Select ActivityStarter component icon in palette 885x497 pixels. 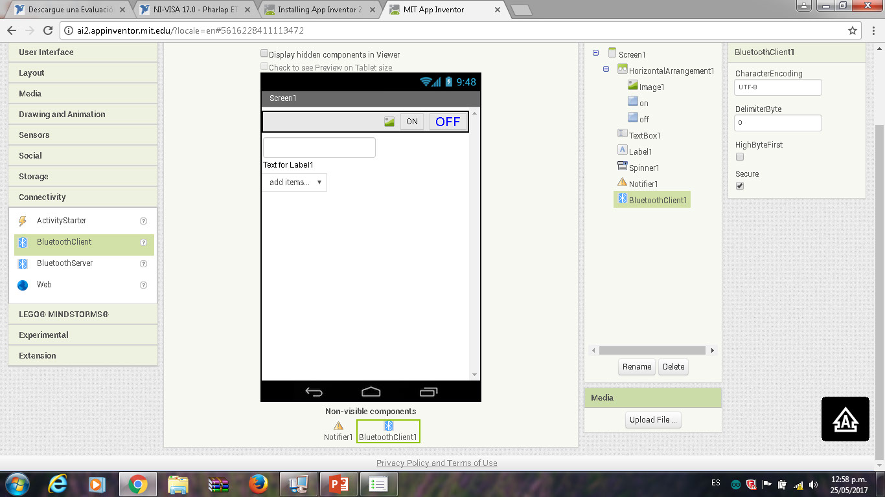tap(23, 221)
